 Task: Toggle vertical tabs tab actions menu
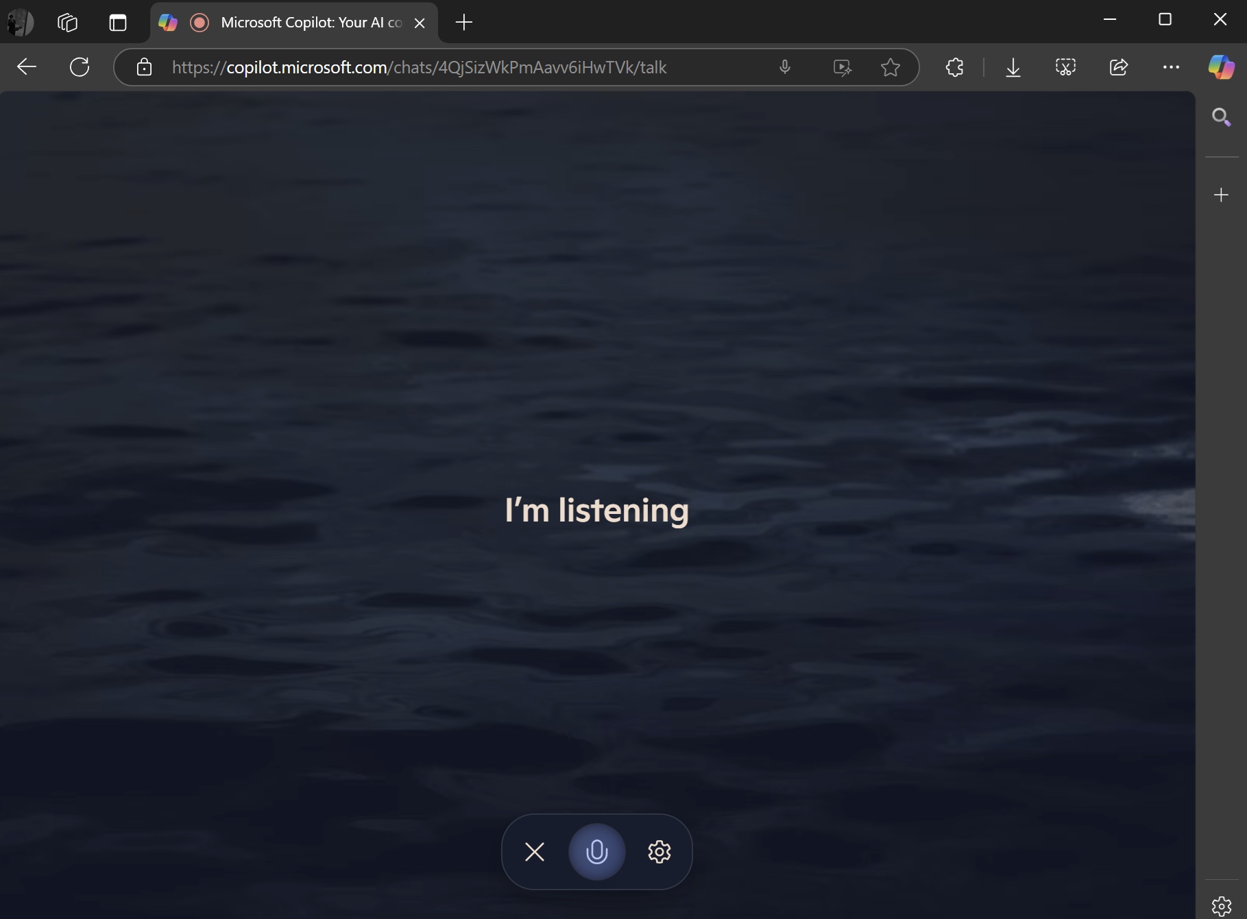click(118, 23)
